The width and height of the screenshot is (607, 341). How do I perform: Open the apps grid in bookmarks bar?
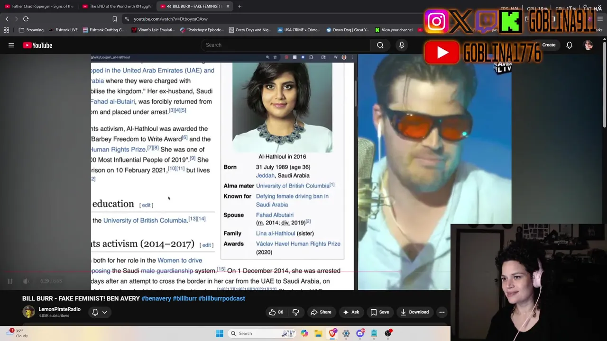[x=6, y=30]
